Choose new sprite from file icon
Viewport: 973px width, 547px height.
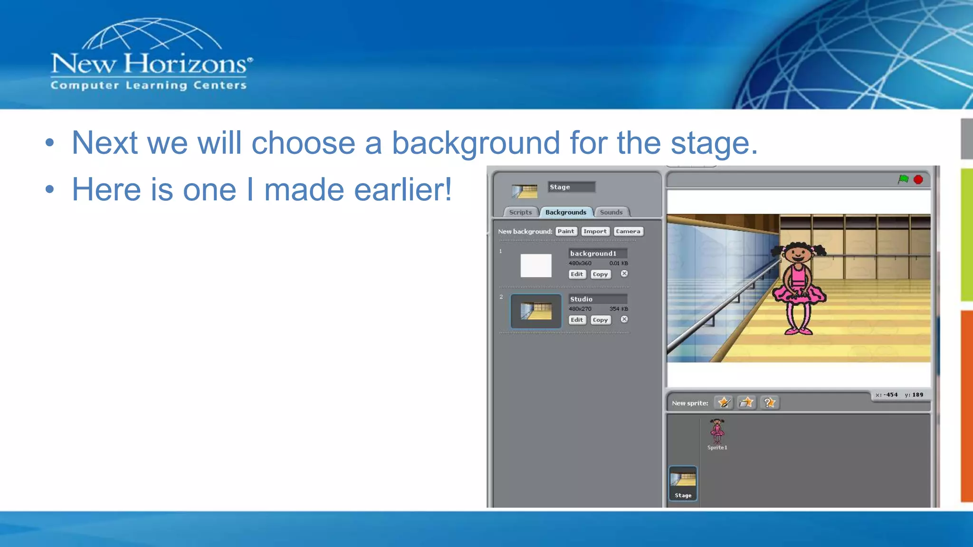tap(746, 403)
